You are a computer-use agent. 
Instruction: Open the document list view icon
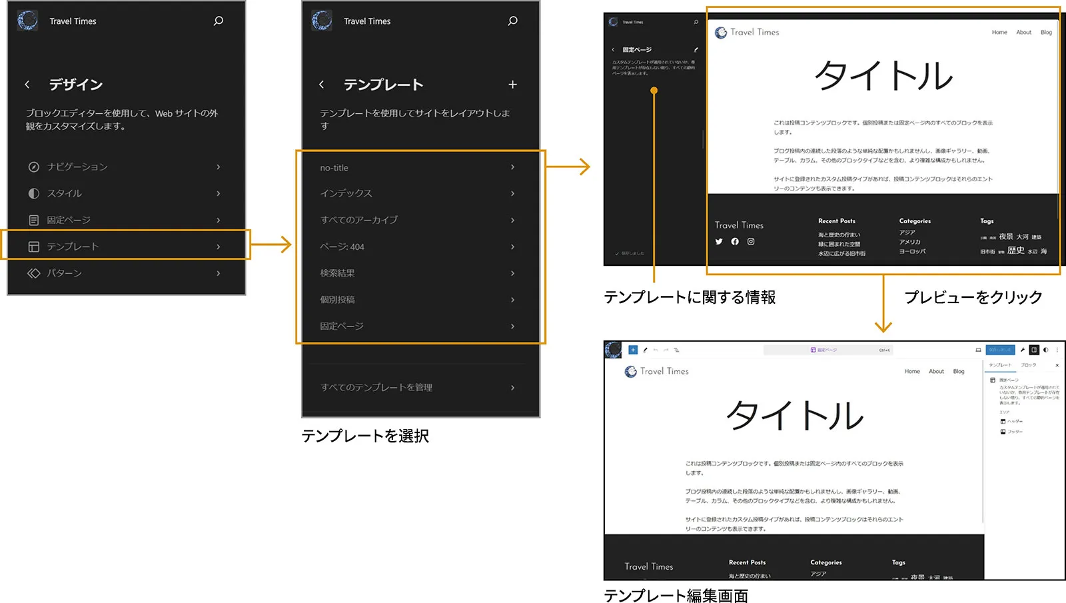point(676,349)
